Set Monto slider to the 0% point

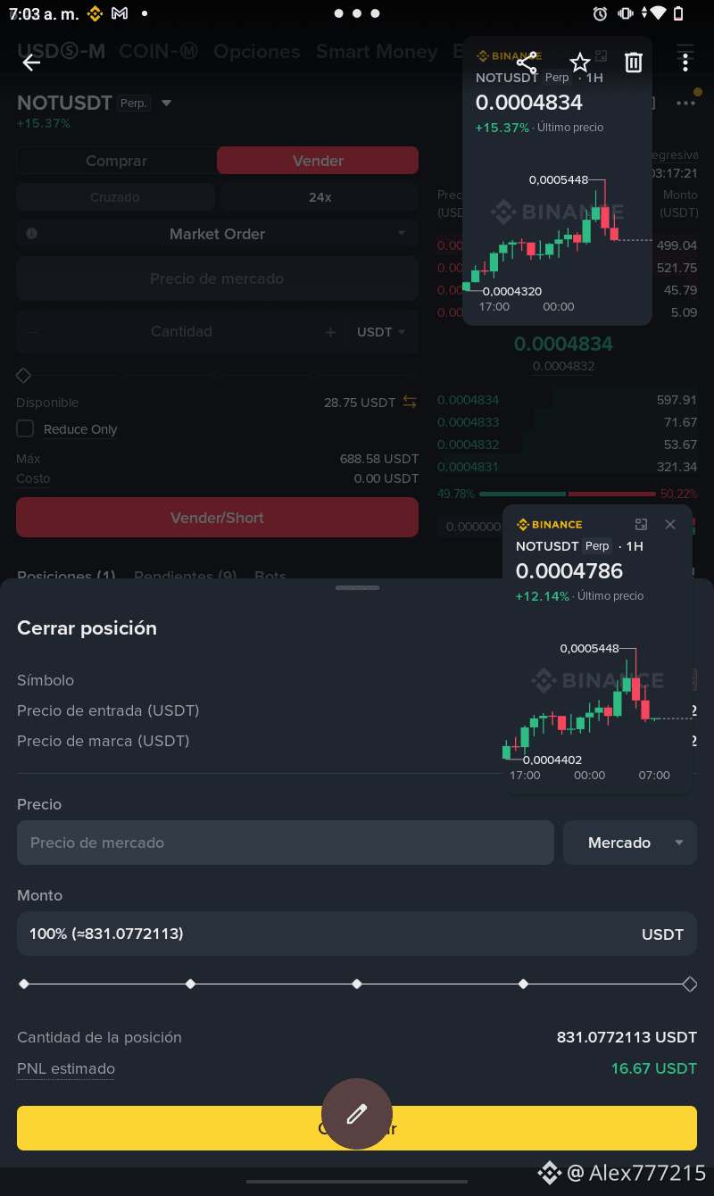(24, 984)
